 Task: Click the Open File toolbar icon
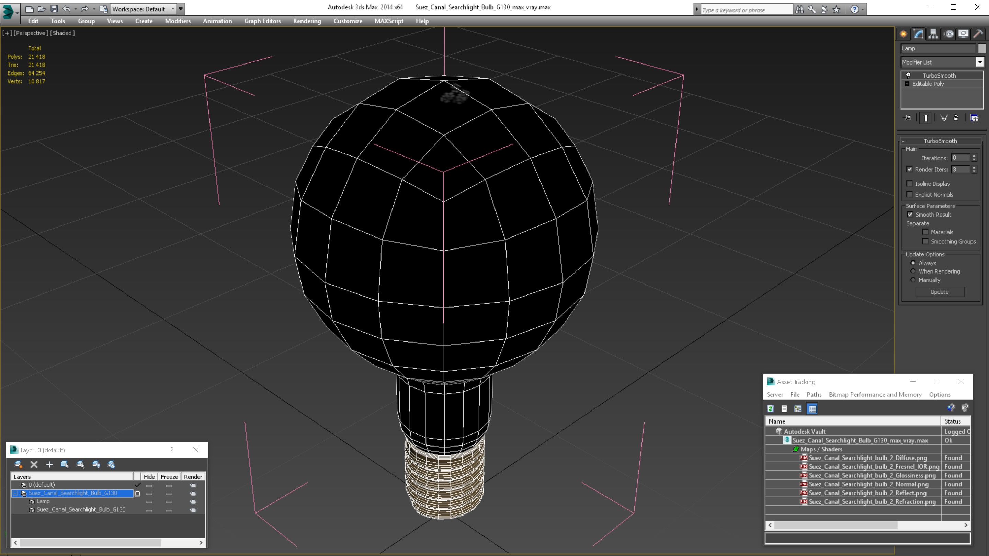click(42, 9)
